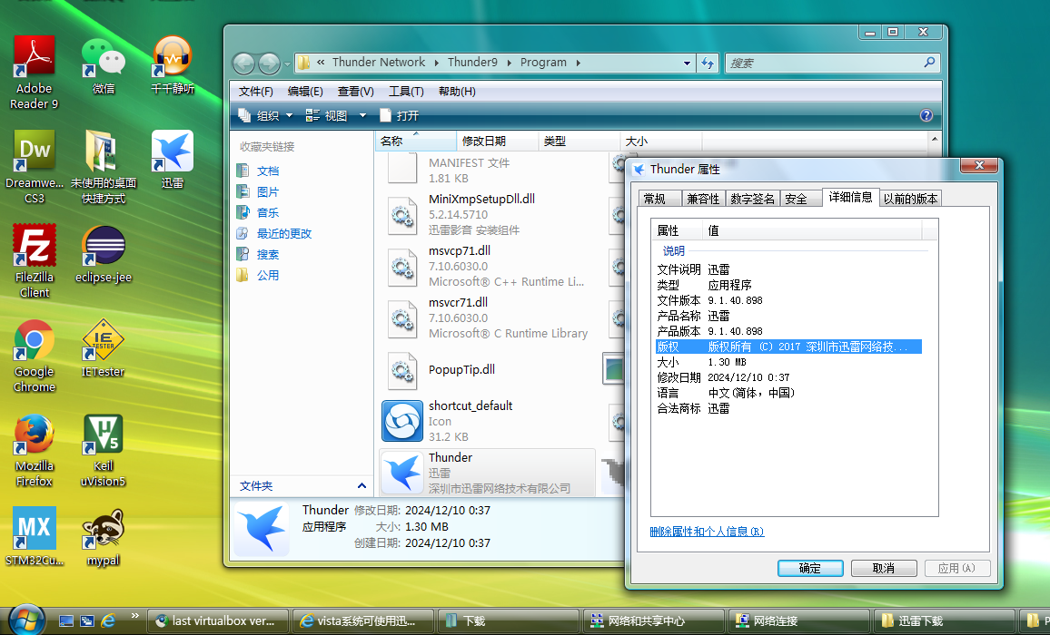The image size is (1050, 635).
Task: Launch Internet Explorer from quick launch
Action: pos(108,621)
